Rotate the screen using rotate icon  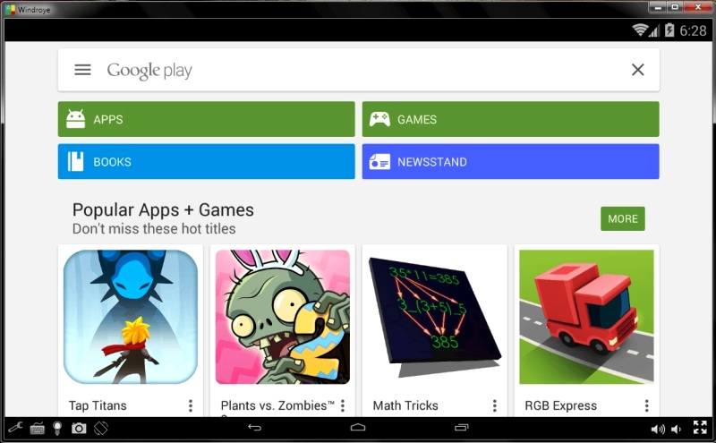click(x=101, y=428)
